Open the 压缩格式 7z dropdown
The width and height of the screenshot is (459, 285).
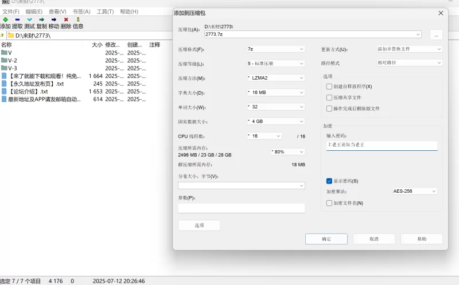click(276, 49)
